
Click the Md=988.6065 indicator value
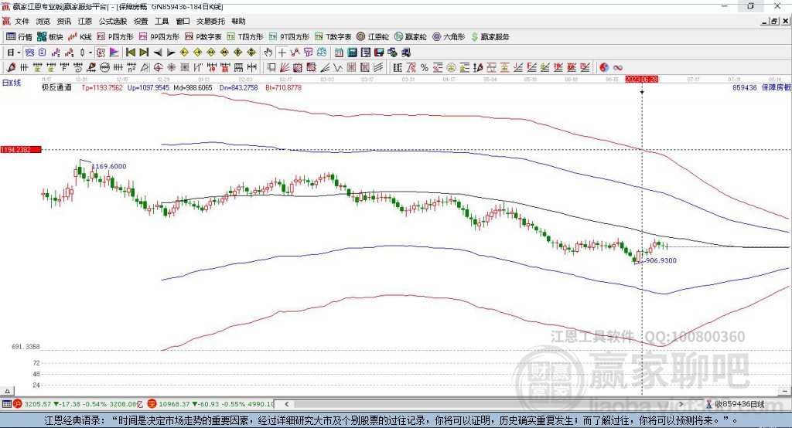click(193, 87)
